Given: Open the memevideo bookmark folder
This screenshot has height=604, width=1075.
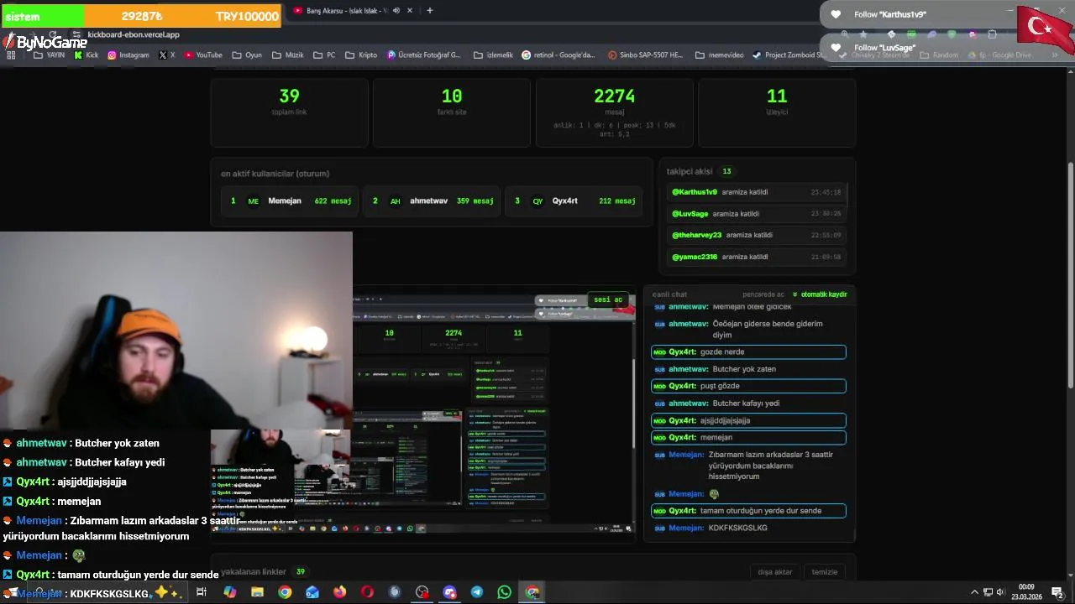Looking at the screenshot, I should (719, 55).
